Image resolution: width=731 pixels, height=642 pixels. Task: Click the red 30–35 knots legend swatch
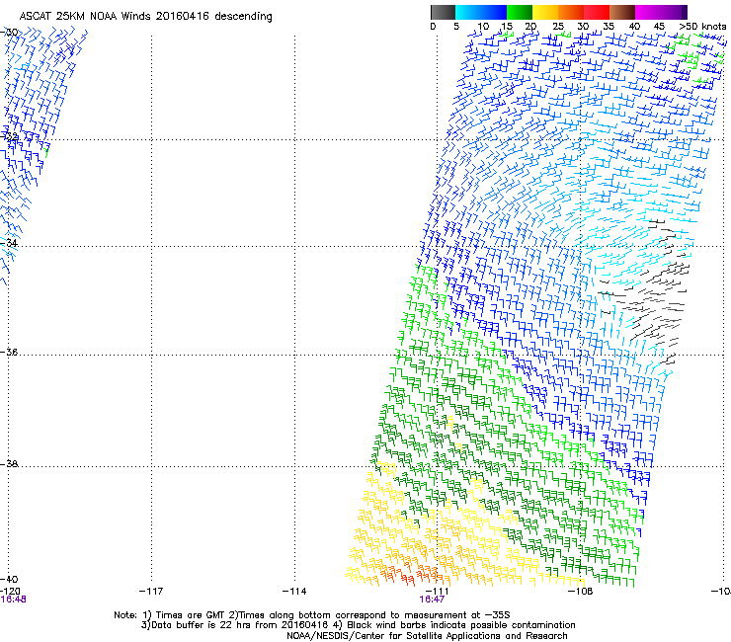(x=597, y=12)
